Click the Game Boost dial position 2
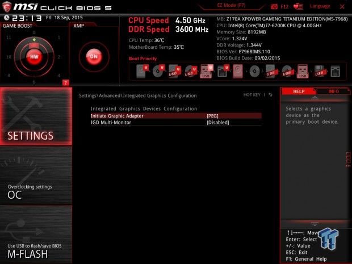352x264 pixels. 59,57
